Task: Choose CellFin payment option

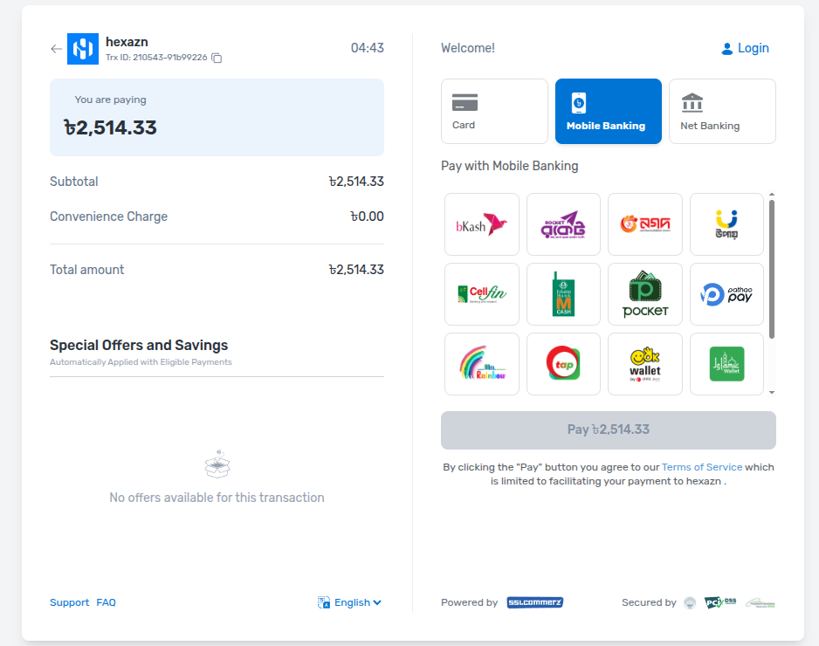Action: pos(482,294)
